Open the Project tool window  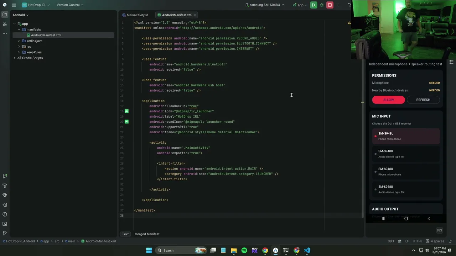[x=5, y=15]
